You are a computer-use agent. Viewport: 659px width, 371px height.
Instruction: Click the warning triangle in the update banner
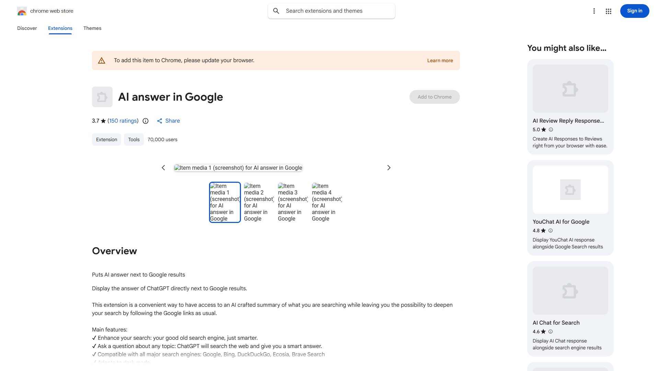pyautogui.click(x=102, y=60)
